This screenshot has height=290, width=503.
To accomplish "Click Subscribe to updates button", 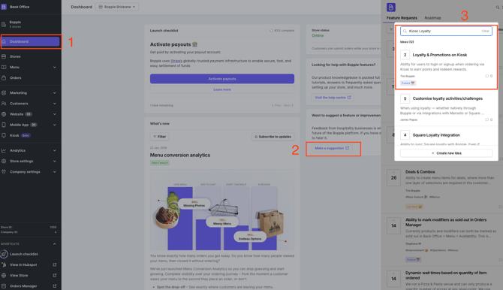I will coord(273,137).
